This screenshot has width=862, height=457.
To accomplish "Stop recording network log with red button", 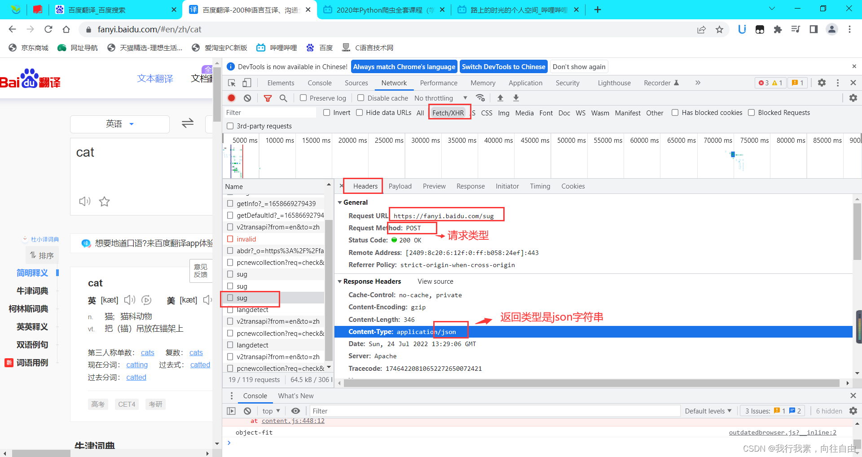I will tap(232, 98).
